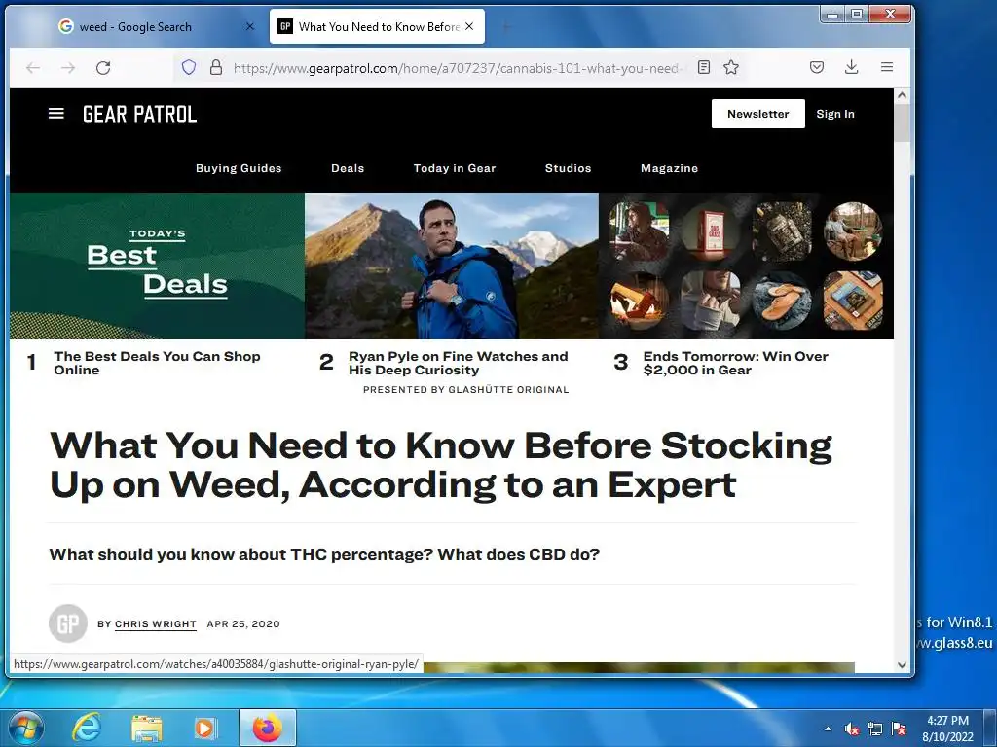Open the gear giveaway collage image
Screen dimensions: 997x747
point(747,266)
